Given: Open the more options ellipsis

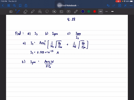Looking at the screenshot, I should pyautogui.click(x=131, y=6).
